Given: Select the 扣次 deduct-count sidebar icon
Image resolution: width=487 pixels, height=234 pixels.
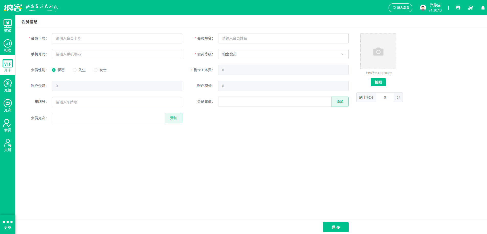Looking at the screenshot, I should (8, 46).
